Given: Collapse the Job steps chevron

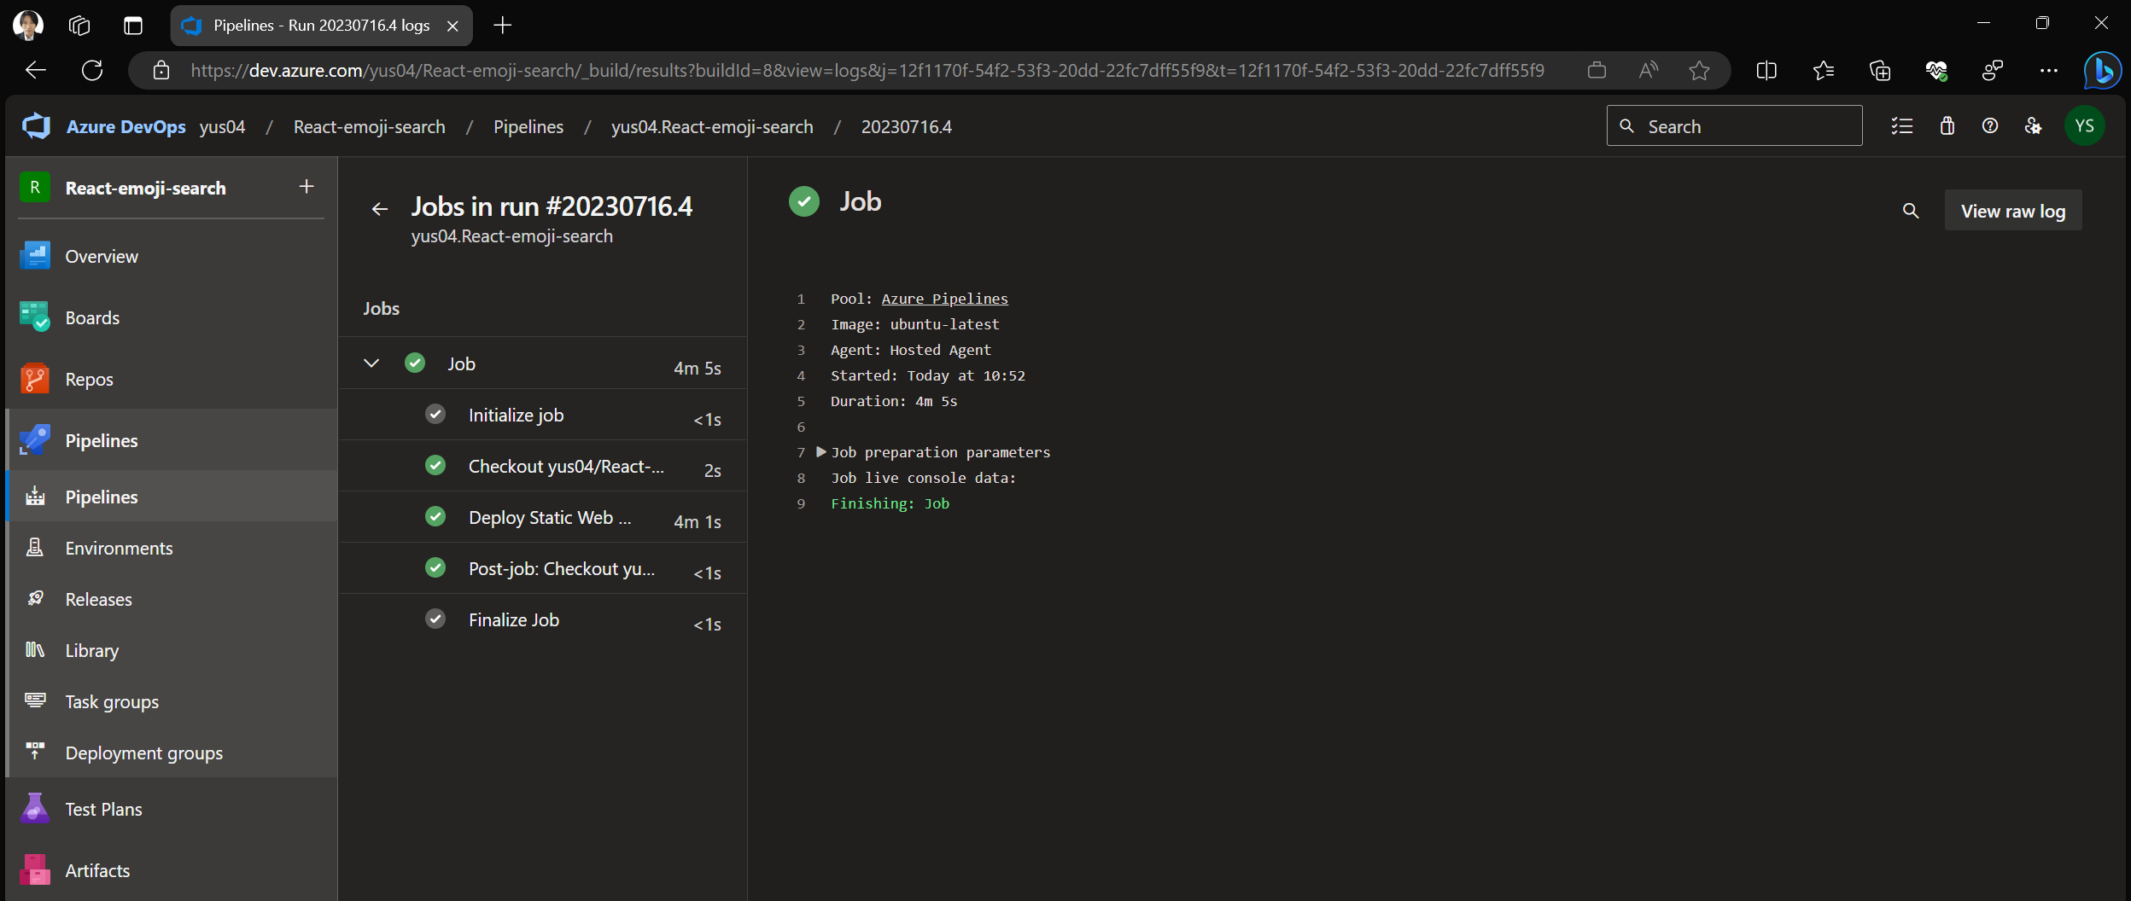Looking at the screenshot, I should (371, 363).
